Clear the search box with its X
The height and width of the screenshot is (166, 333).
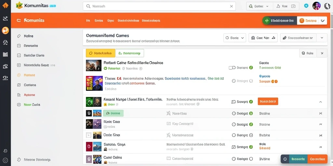coord(231,6)
